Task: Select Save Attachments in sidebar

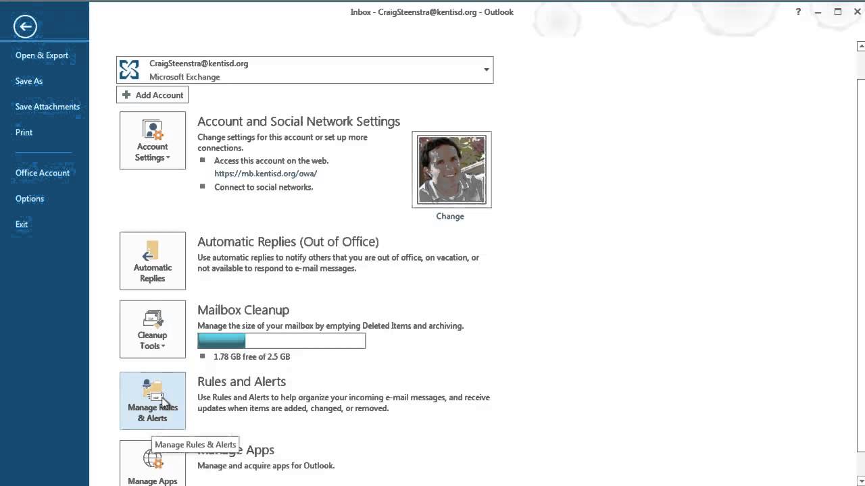Action: (x=47, y=107)
